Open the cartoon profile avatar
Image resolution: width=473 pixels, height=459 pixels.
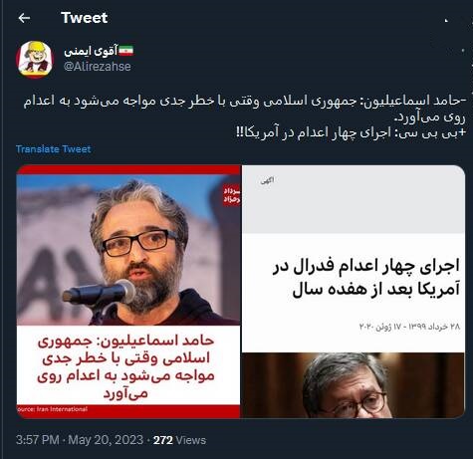click(35, 60)
